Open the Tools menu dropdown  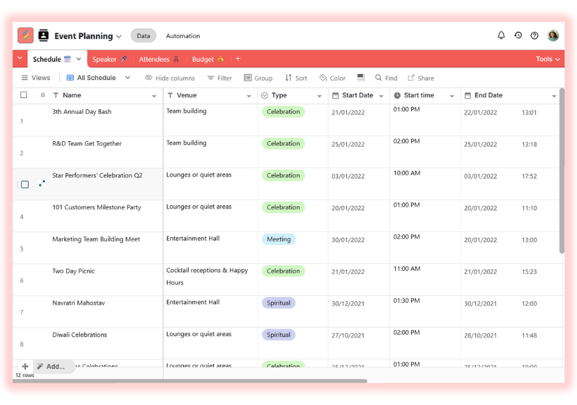tap(548, 59)
